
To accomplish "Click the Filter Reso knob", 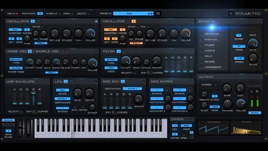I will tap(136, 61).
